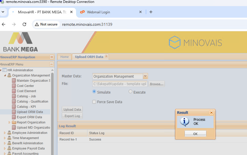Enable the Force Save Data checkbox
Image resolution: width=247 pixels, height=155 pixels.
pos(94,102)
